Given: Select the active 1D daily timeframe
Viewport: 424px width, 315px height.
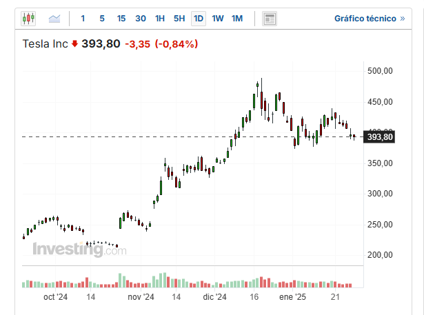Looking at the screenshot, I should tap(199, 18).
